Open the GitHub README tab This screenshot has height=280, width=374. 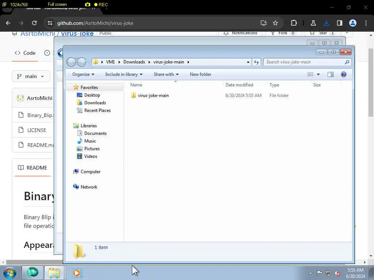click(x=33, y=168)
